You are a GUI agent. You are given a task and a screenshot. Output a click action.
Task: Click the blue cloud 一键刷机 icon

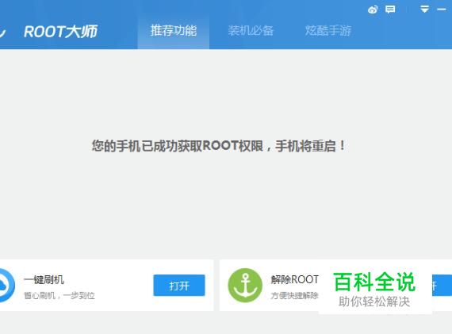(x=6, y=286)
